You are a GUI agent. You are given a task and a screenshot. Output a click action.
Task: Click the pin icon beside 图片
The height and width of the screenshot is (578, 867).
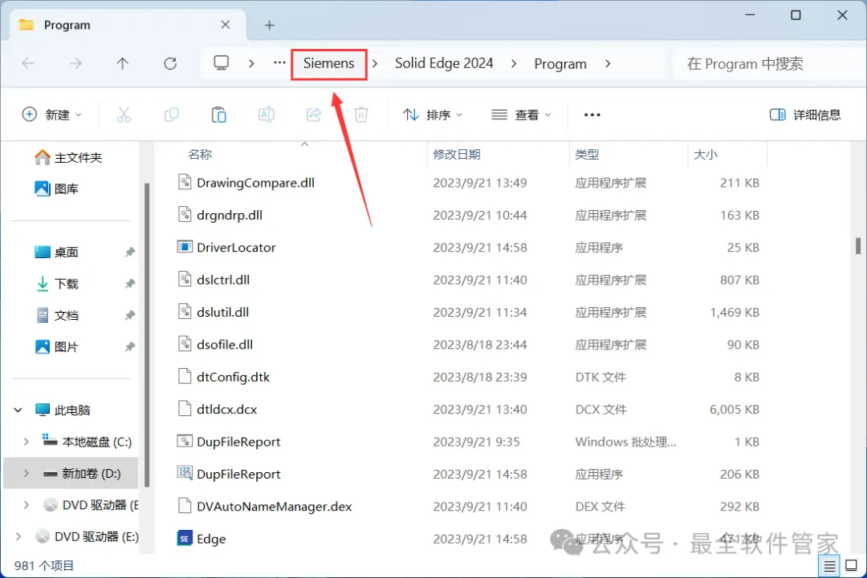tap(129, 346)
